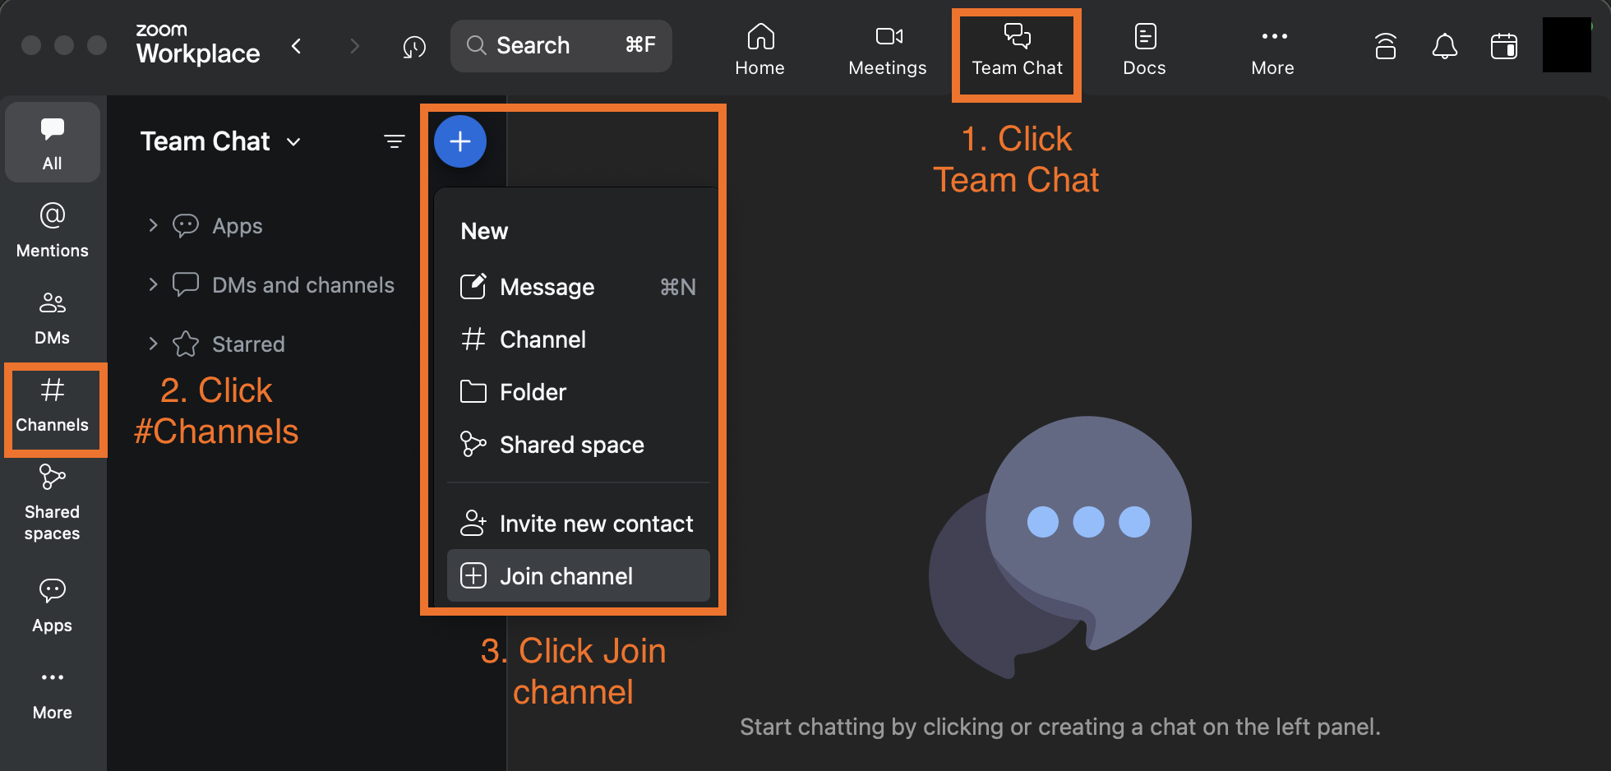Open the Meetings section
Image resolution: width=1611 pixels, height=771 pixels.
(886, 48)
